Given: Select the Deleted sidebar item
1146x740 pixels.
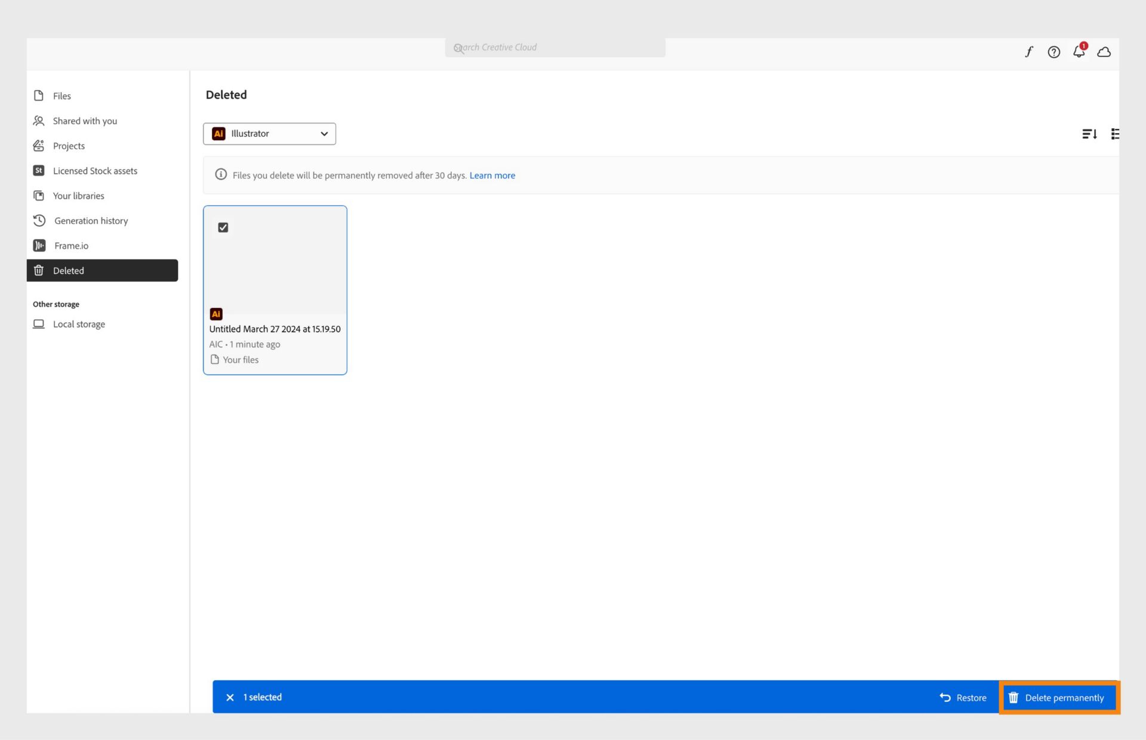Looking at the screenshot, I should [102, 270].
